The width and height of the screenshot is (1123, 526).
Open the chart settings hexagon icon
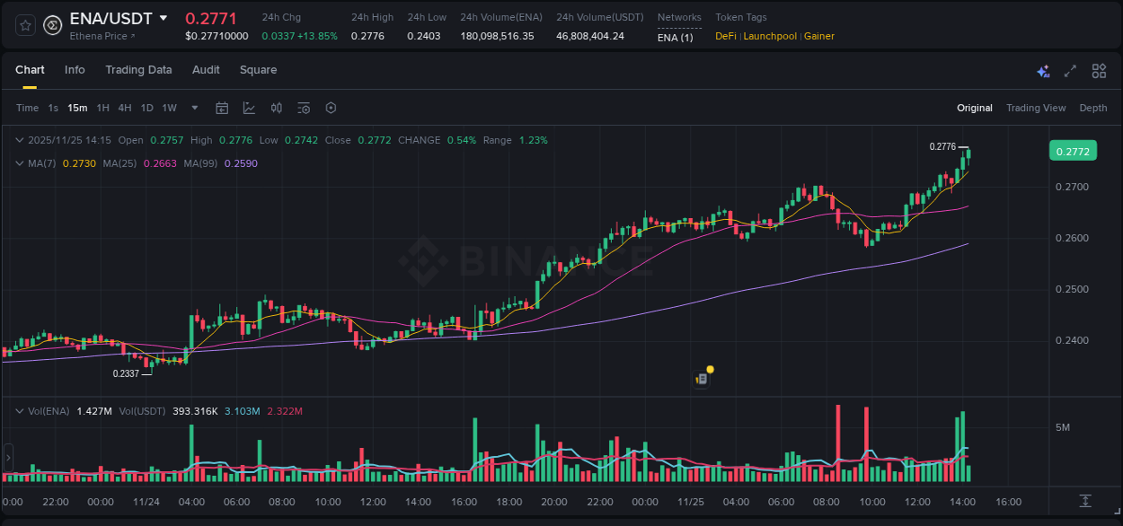[x=331, y=108]
